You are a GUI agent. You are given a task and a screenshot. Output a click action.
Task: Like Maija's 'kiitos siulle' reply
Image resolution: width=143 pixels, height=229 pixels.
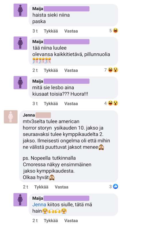point(51,221)
